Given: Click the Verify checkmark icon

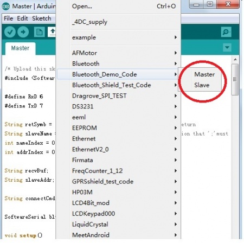Looking at the screenshot, I should pyautogui.click(x=10, y=32).
